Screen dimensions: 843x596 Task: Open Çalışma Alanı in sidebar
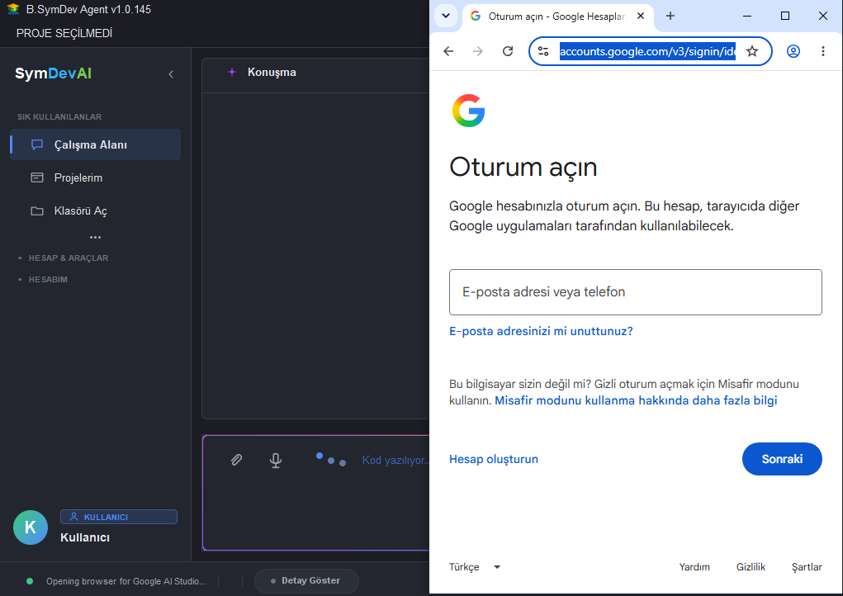[x=95, y=144]
